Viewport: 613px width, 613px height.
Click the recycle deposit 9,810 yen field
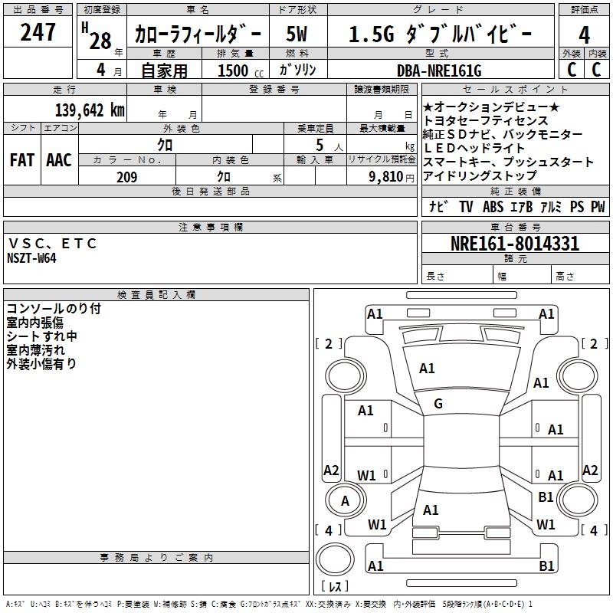coord(382,177)
